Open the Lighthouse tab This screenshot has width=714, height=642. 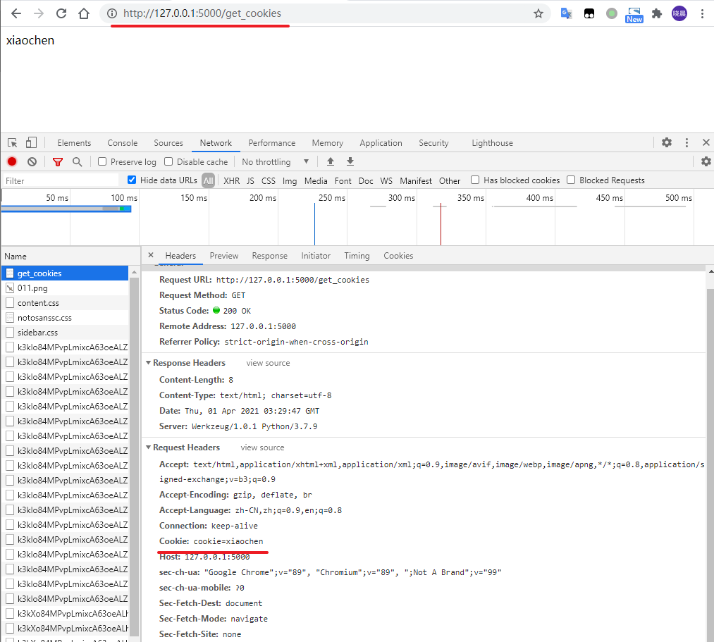[x=492, y=143]
